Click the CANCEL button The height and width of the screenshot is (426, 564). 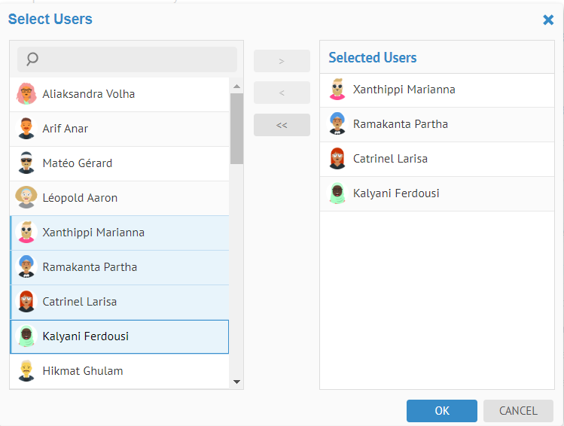pos(518,411)
